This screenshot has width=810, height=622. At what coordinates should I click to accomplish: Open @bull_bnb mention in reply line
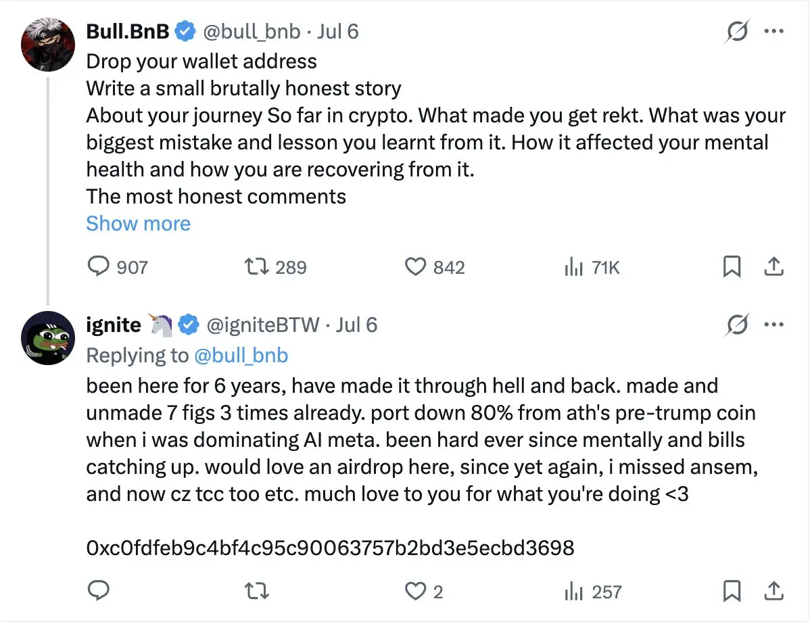pos(241,356)
